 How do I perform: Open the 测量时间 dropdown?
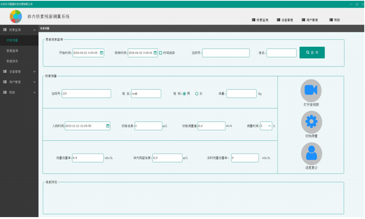(266, 126)
